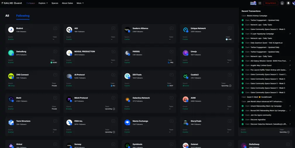Switch to the All tab

pyautogui.click(x=7, y=16)
